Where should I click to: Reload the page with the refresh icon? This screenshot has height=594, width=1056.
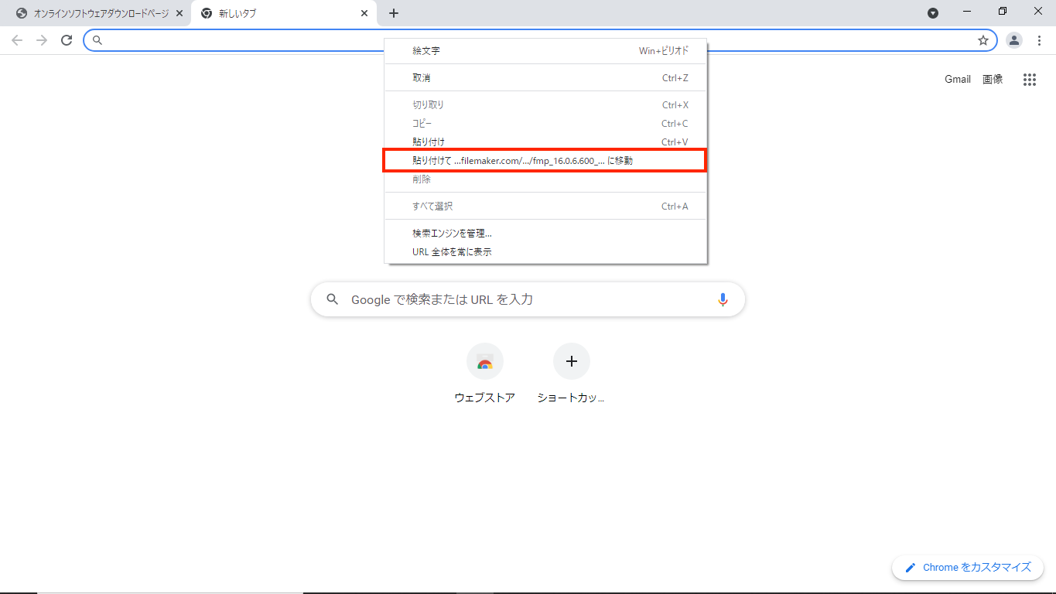click(67, 40)
